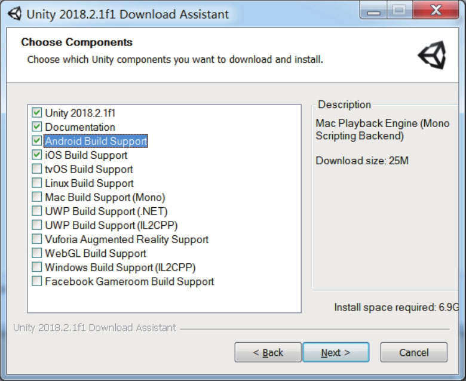Enable the tvOS Build Support checkbox
This screenshot has width=466, height=381.
pyautogui.click(x=36, y=168)
